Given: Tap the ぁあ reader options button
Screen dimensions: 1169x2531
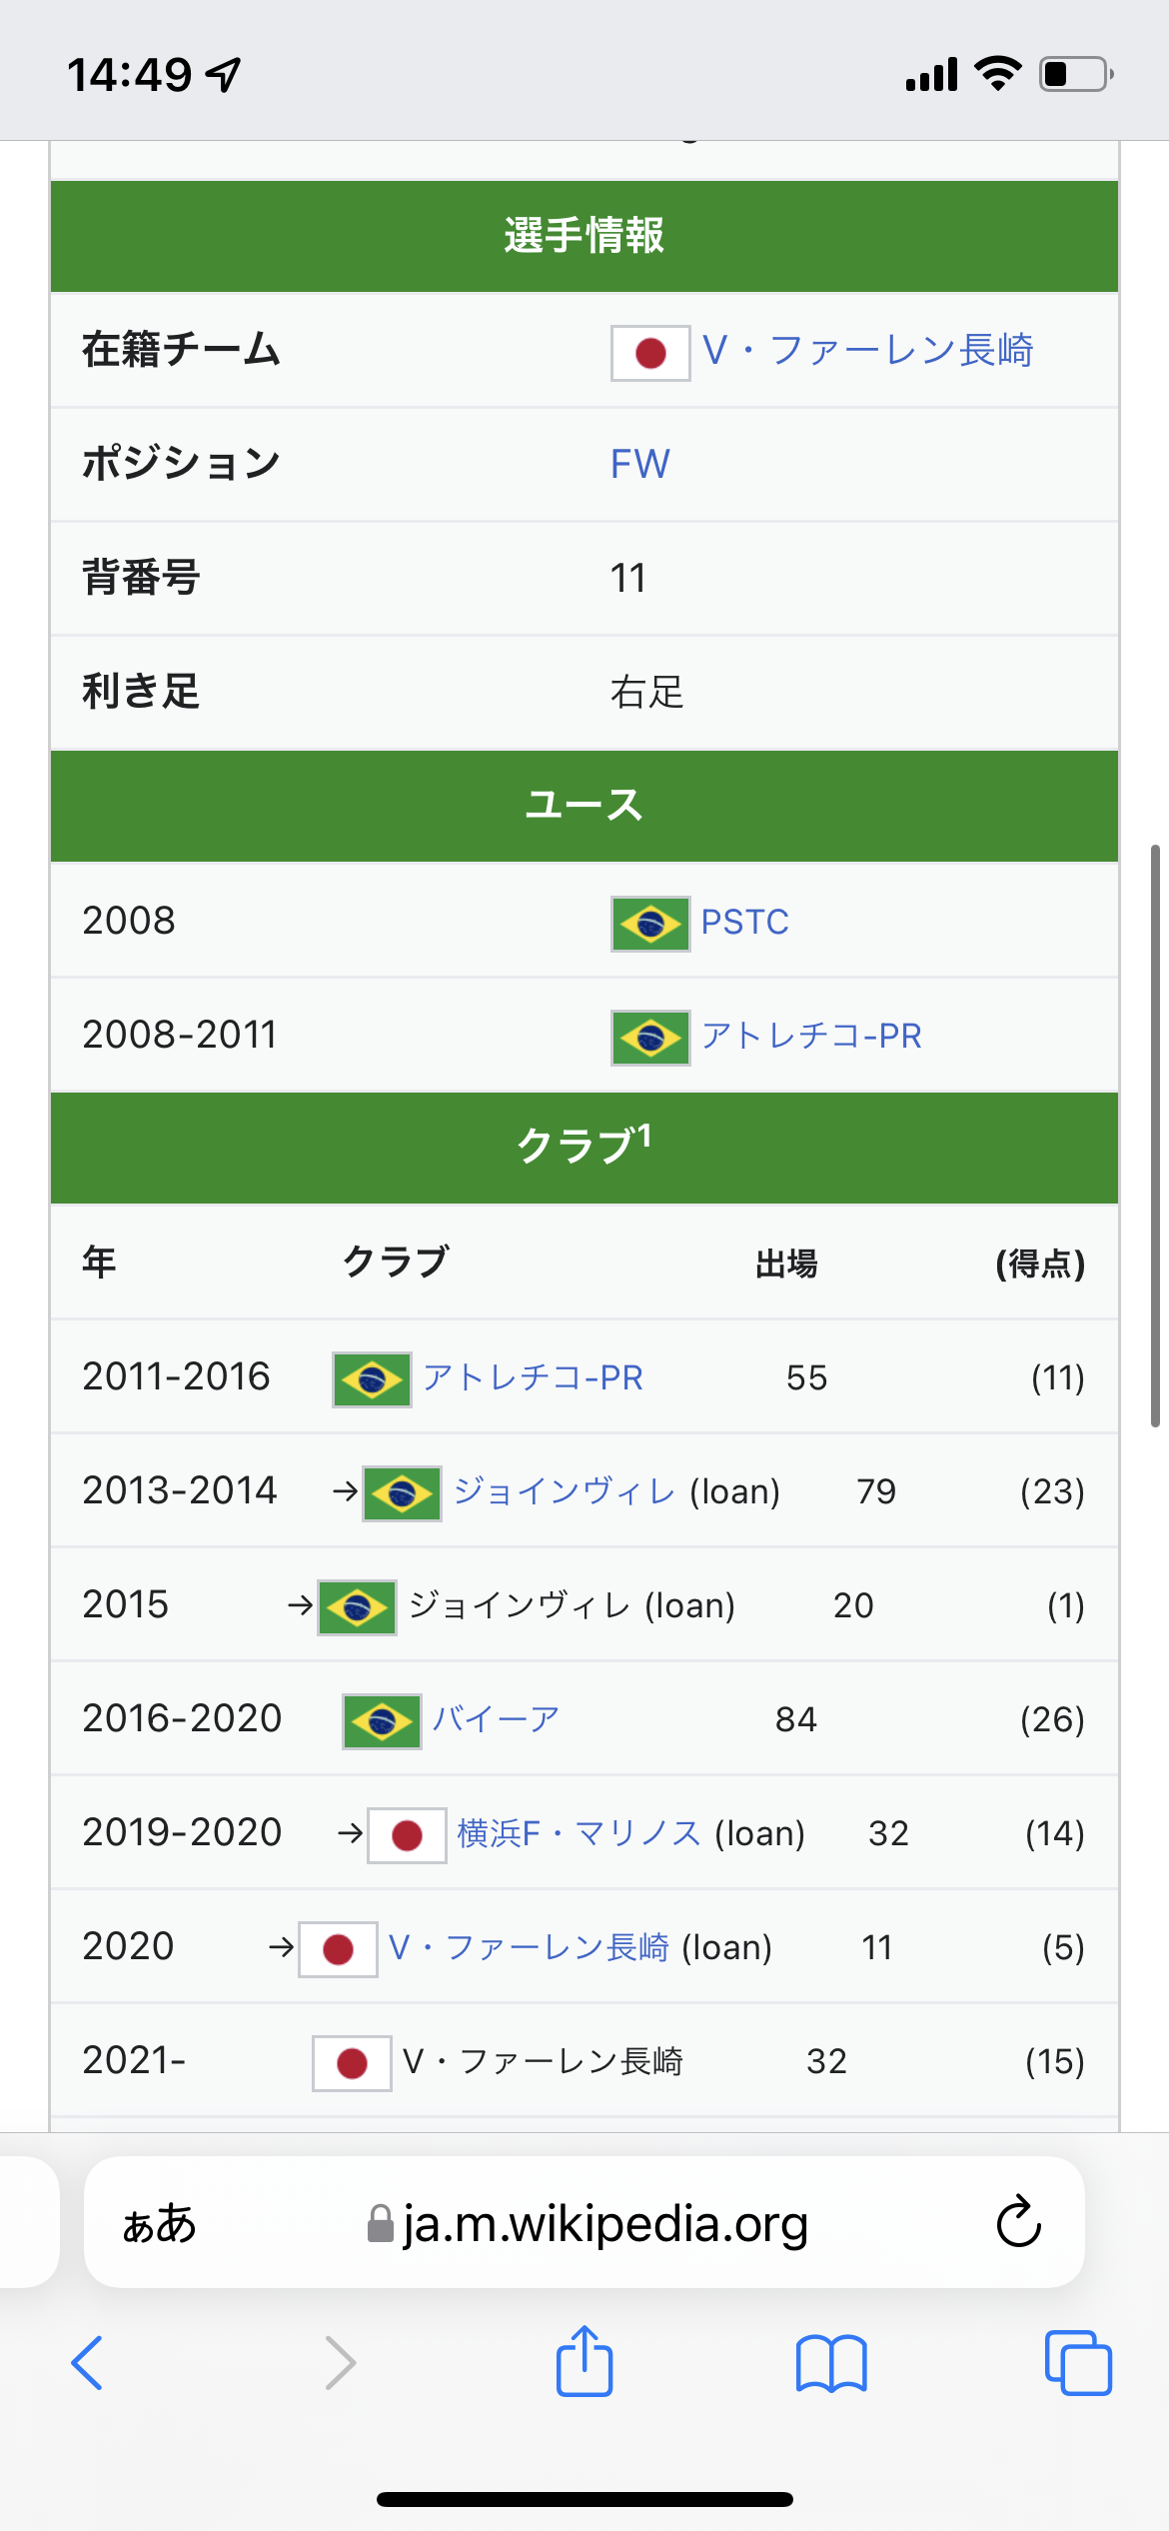Looking at the screenshot, I should pos(160,2223).
